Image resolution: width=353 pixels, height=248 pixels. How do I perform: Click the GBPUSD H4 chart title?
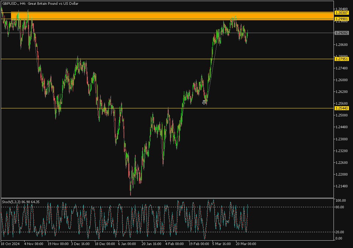40,4
